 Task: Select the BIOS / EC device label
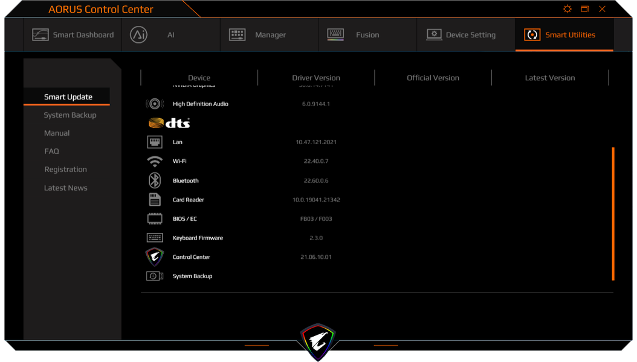coord(185,218)
